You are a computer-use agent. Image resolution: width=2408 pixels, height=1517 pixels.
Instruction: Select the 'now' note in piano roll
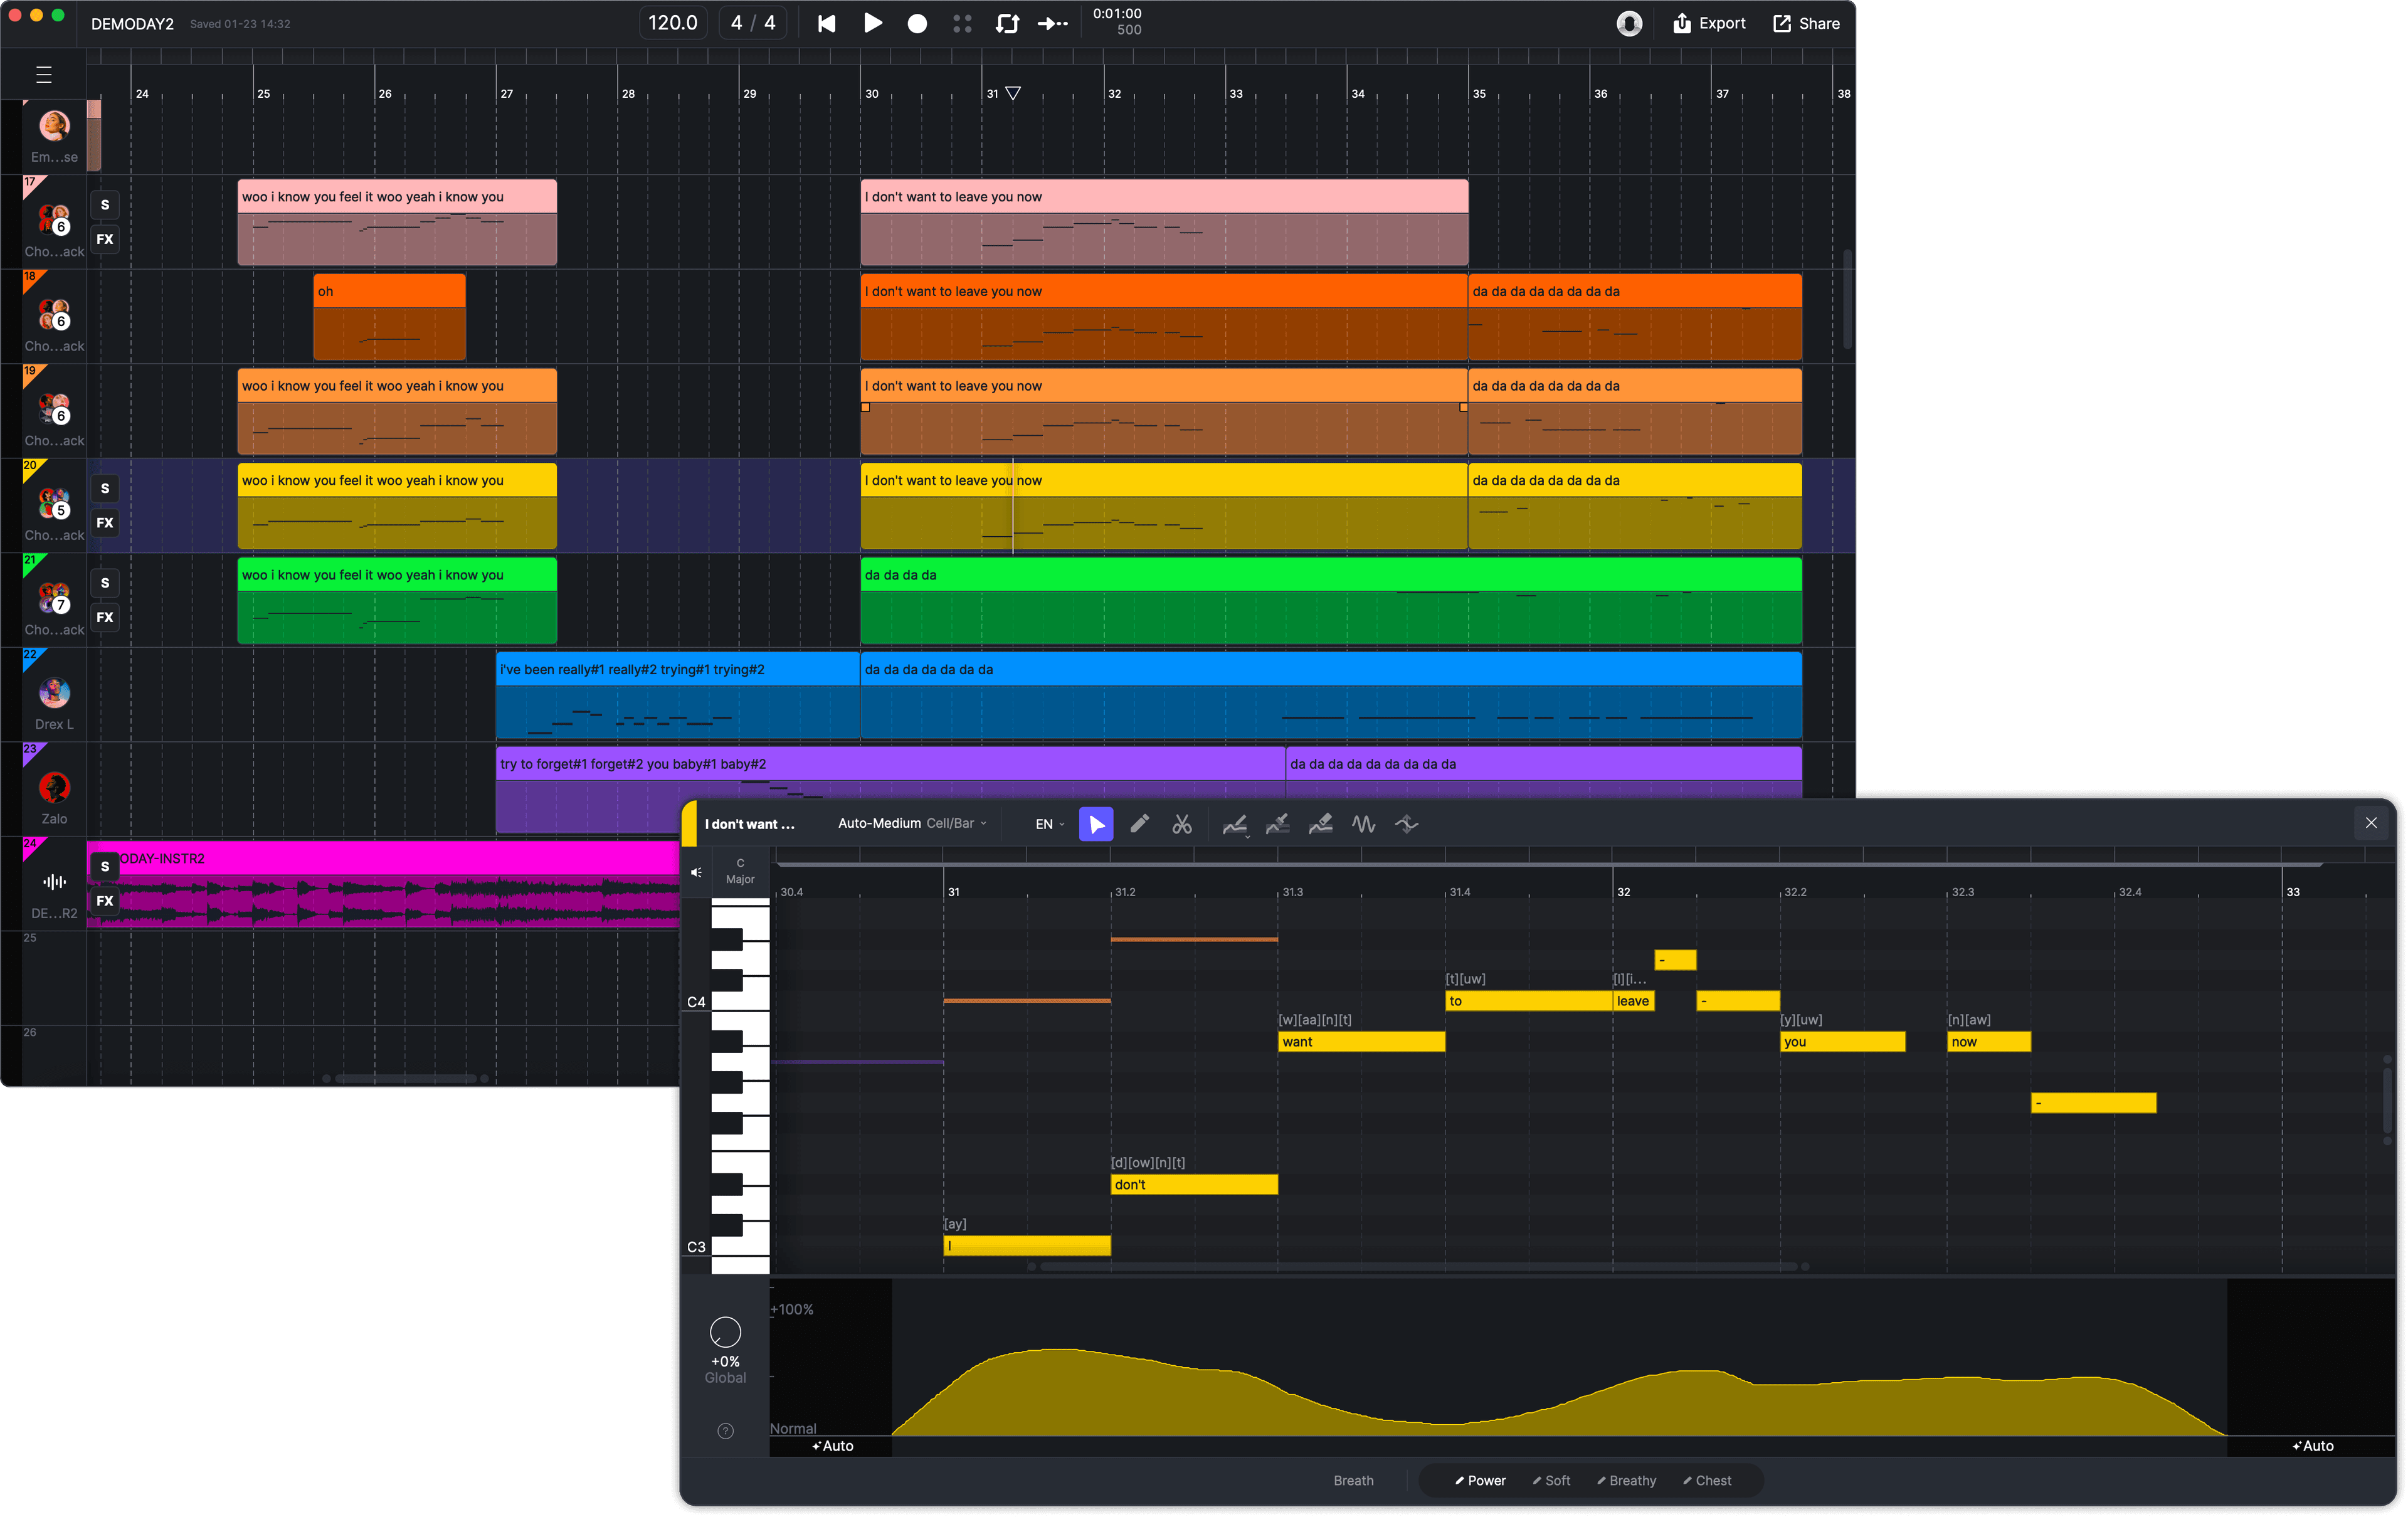(x=1988, y=1041)
